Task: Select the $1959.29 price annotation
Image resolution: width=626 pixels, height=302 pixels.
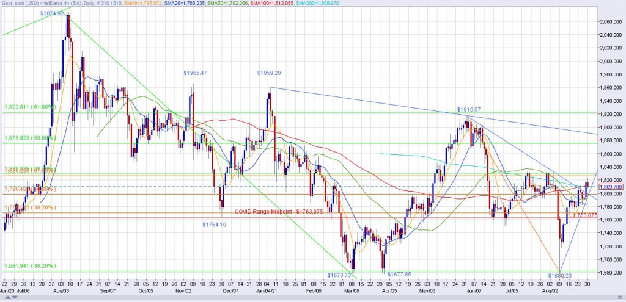Action: (x=269, y=73)
